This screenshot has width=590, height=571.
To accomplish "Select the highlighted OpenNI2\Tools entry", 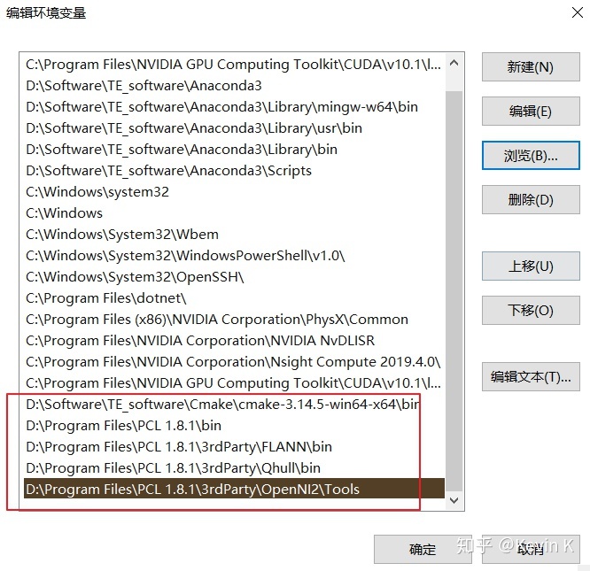I will 234,489.
